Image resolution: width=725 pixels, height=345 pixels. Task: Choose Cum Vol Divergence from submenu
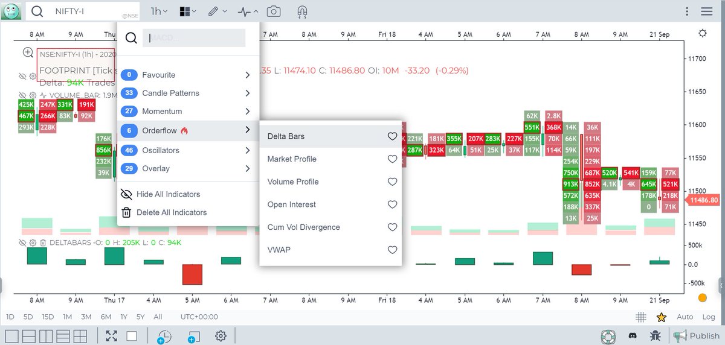330,227
